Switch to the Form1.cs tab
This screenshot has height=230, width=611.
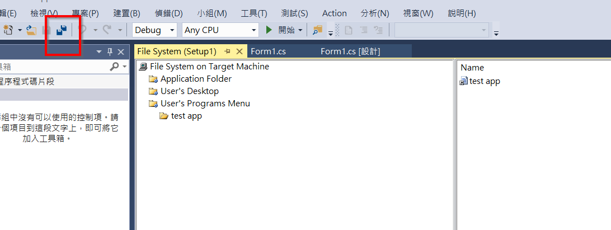269,51
